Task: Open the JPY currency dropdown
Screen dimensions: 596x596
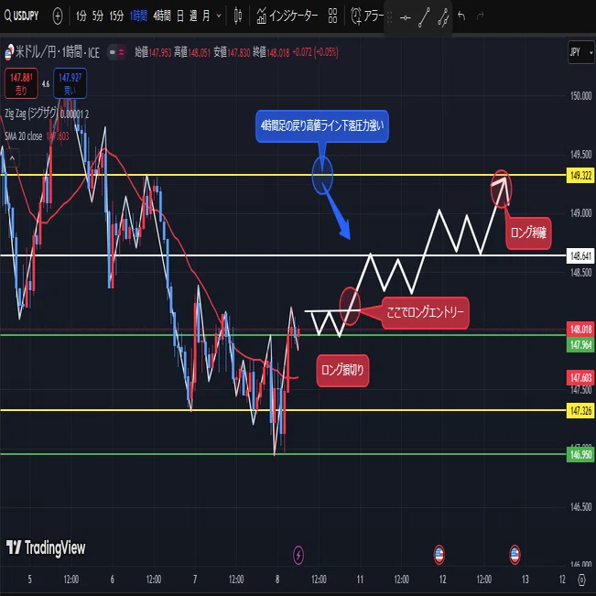Action: pos(580,52)
